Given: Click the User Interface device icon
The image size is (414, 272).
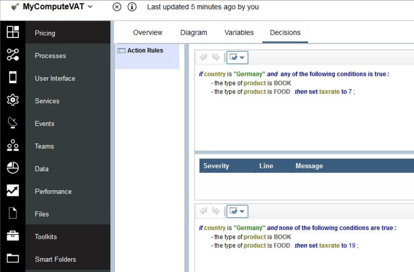Looking at the screenshot, I should 13,77.
